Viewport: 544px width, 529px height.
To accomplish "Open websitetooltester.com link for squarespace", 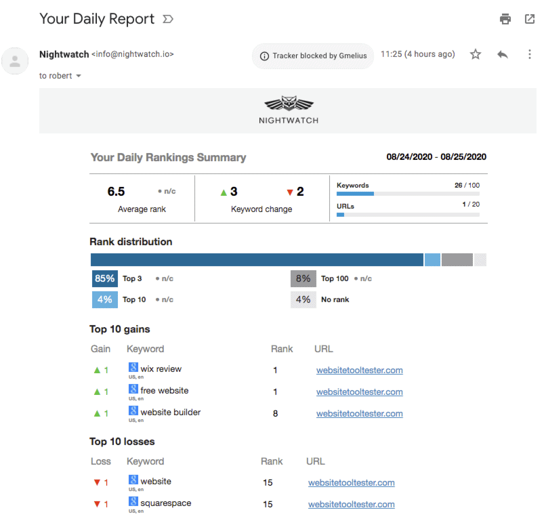I will [x=351, y=504].
